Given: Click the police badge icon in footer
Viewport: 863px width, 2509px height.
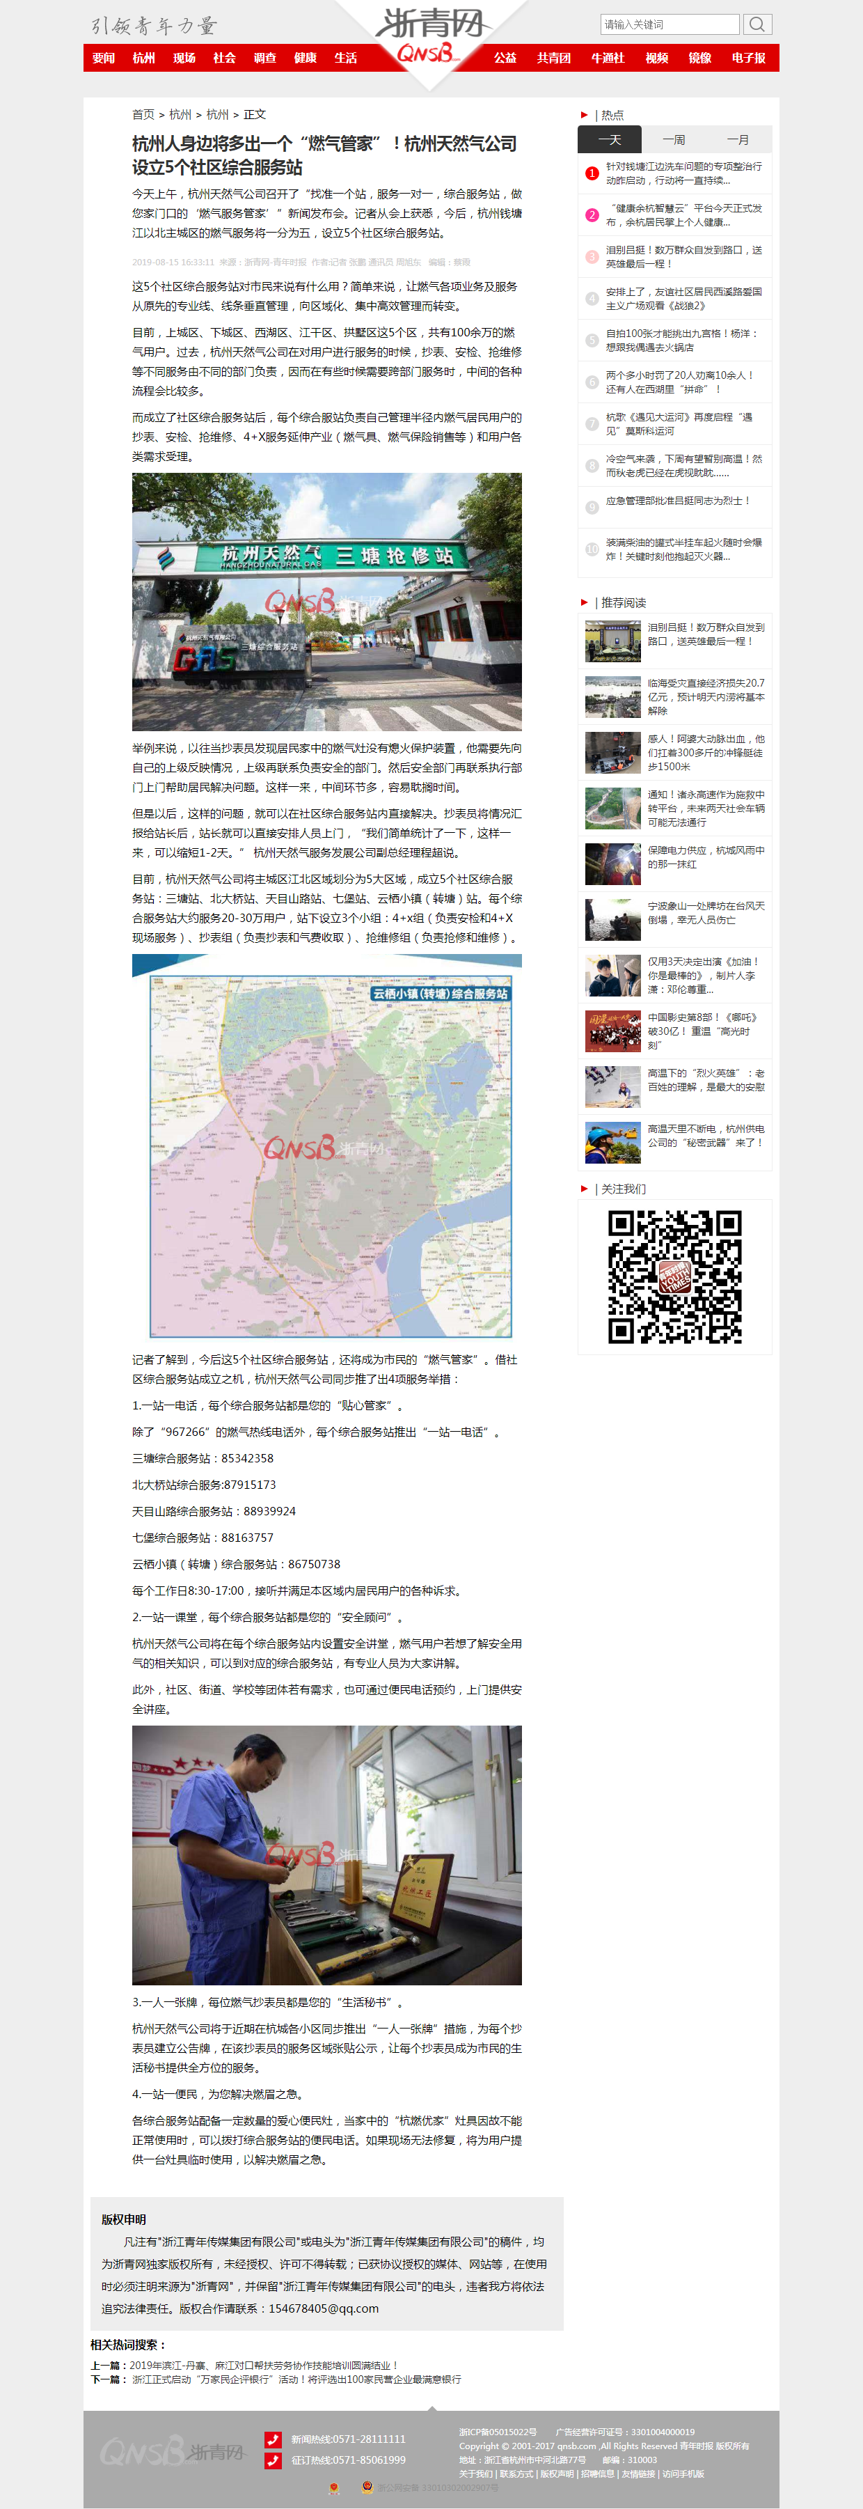Looking at the screenshot, I should point(367,2487).
